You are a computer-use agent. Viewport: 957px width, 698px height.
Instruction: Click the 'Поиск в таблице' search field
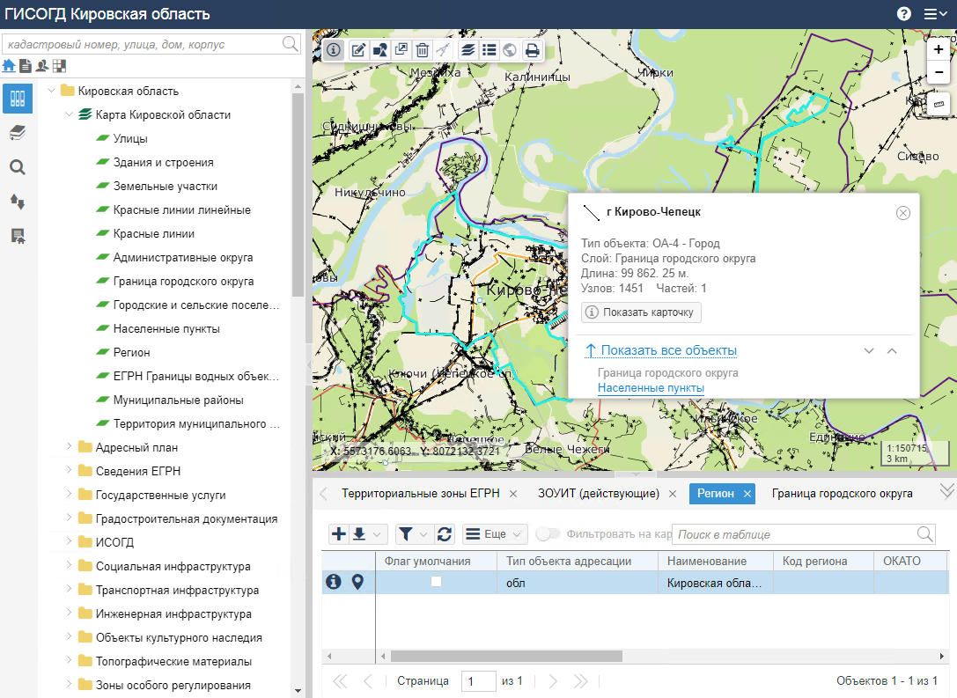(x=795, y=534)
